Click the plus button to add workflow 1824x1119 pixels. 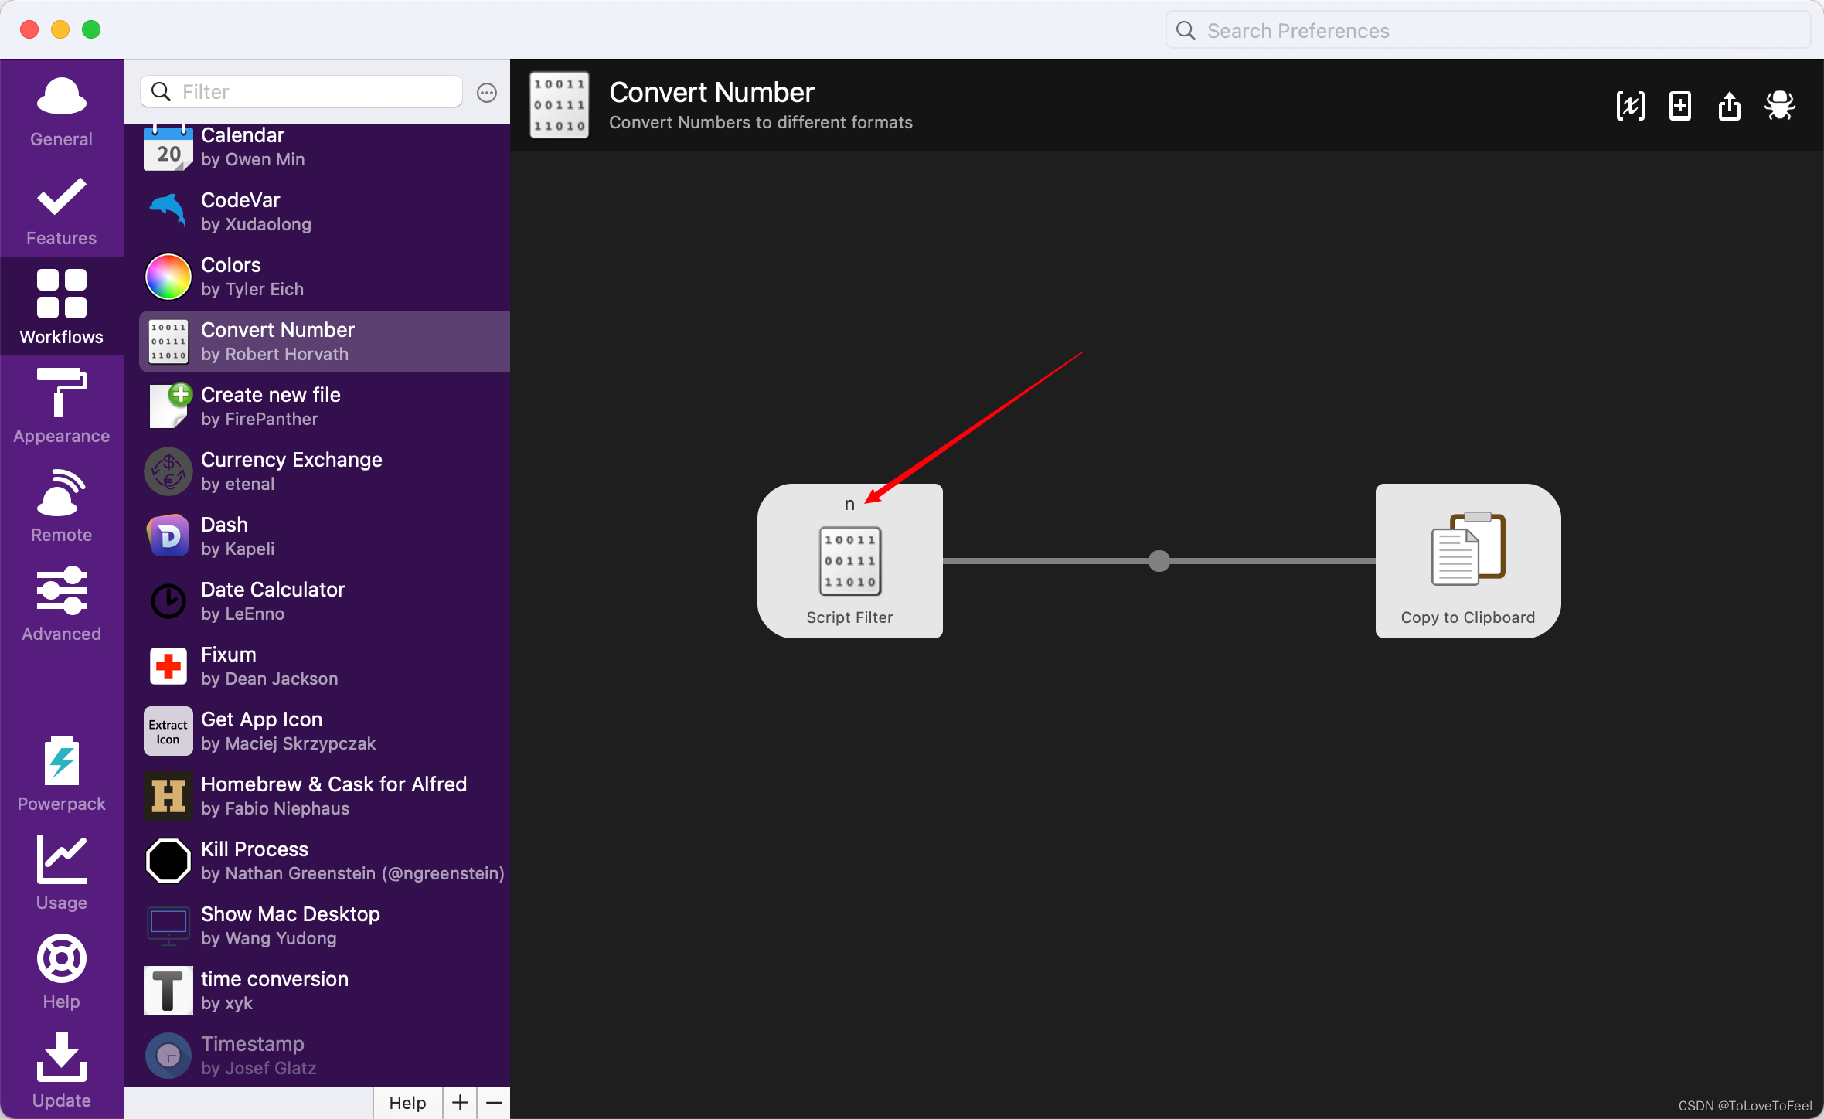coord(460,1102)
